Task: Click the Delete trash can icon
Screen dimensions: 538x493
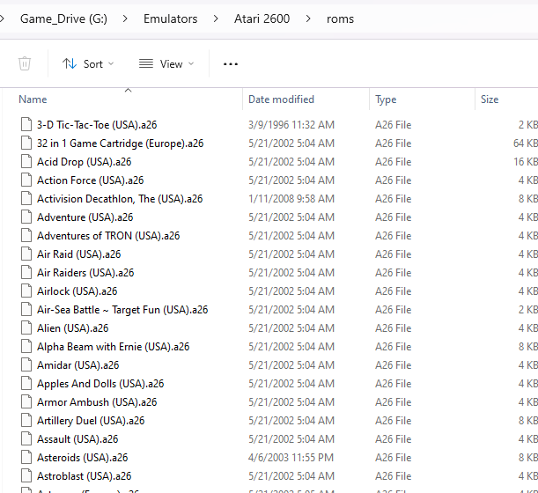Action: point(25,63)
